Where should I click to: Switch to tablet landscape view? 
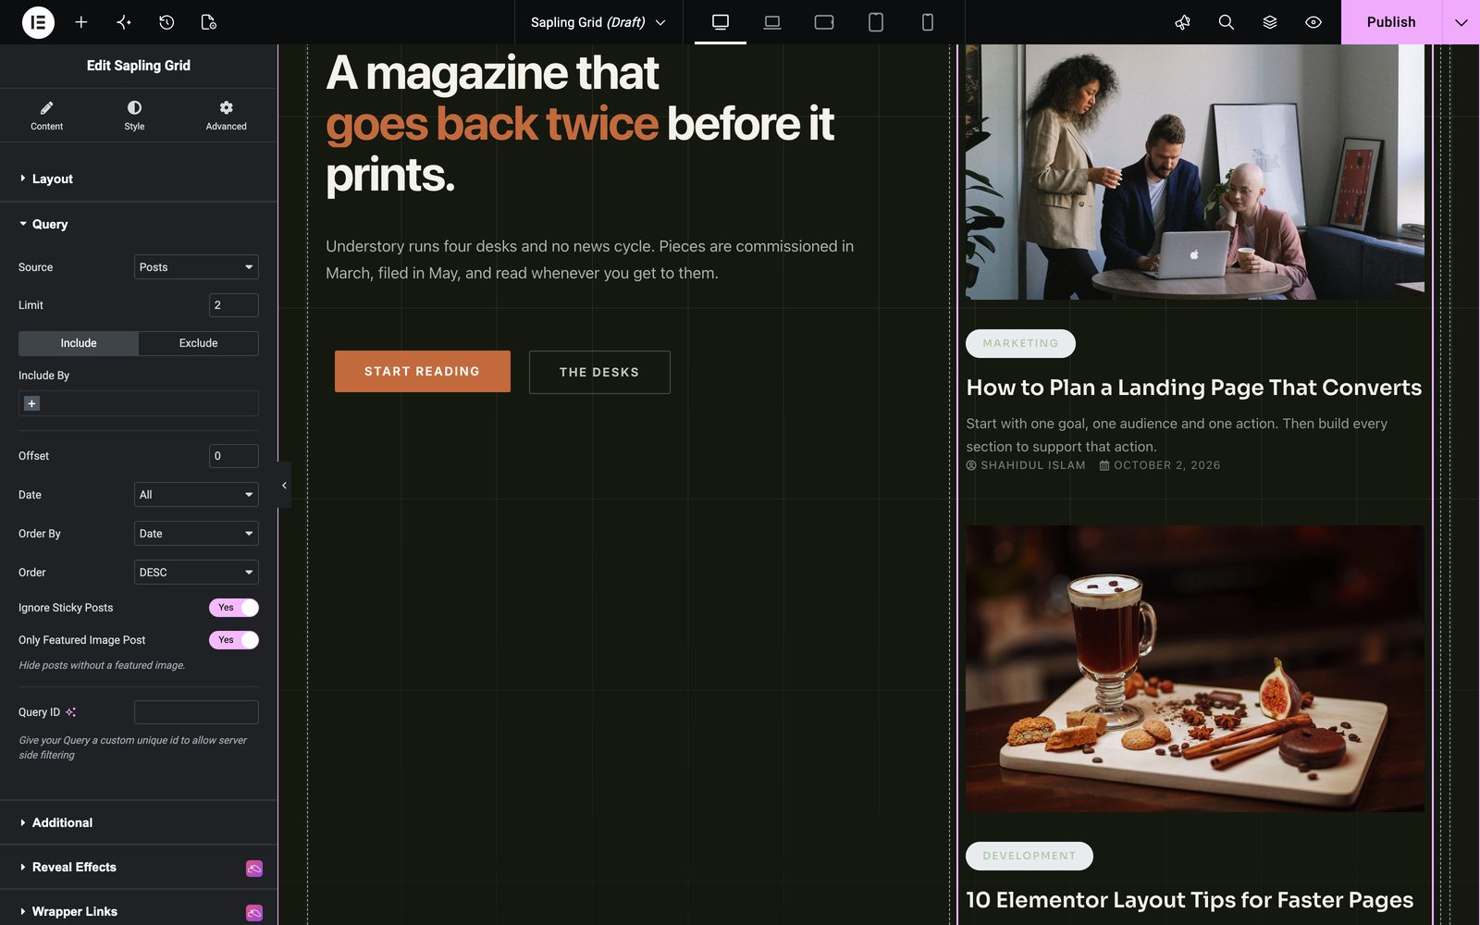coord(824,22)
